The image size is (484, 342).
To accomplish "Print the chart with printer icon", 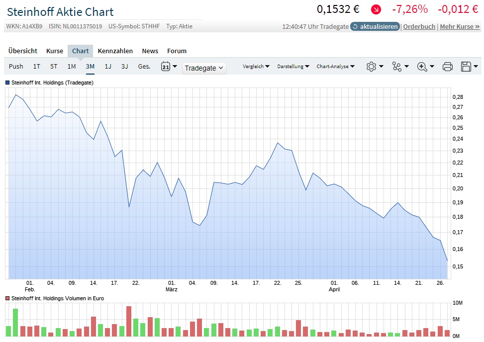I will point(448,66).
